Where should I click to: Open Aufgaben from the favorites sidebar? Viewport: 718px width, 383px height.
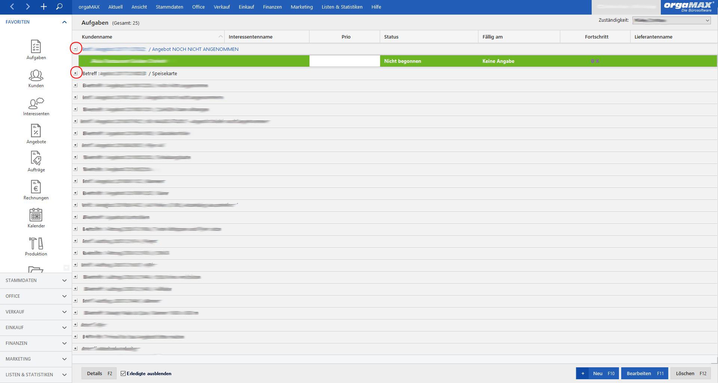tap(36, 49)
